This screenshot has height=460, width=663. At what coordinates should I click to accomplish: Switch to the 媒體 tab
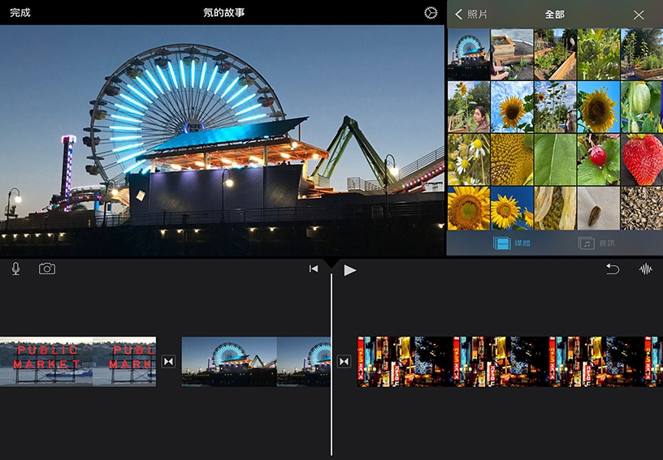point(512,243)
